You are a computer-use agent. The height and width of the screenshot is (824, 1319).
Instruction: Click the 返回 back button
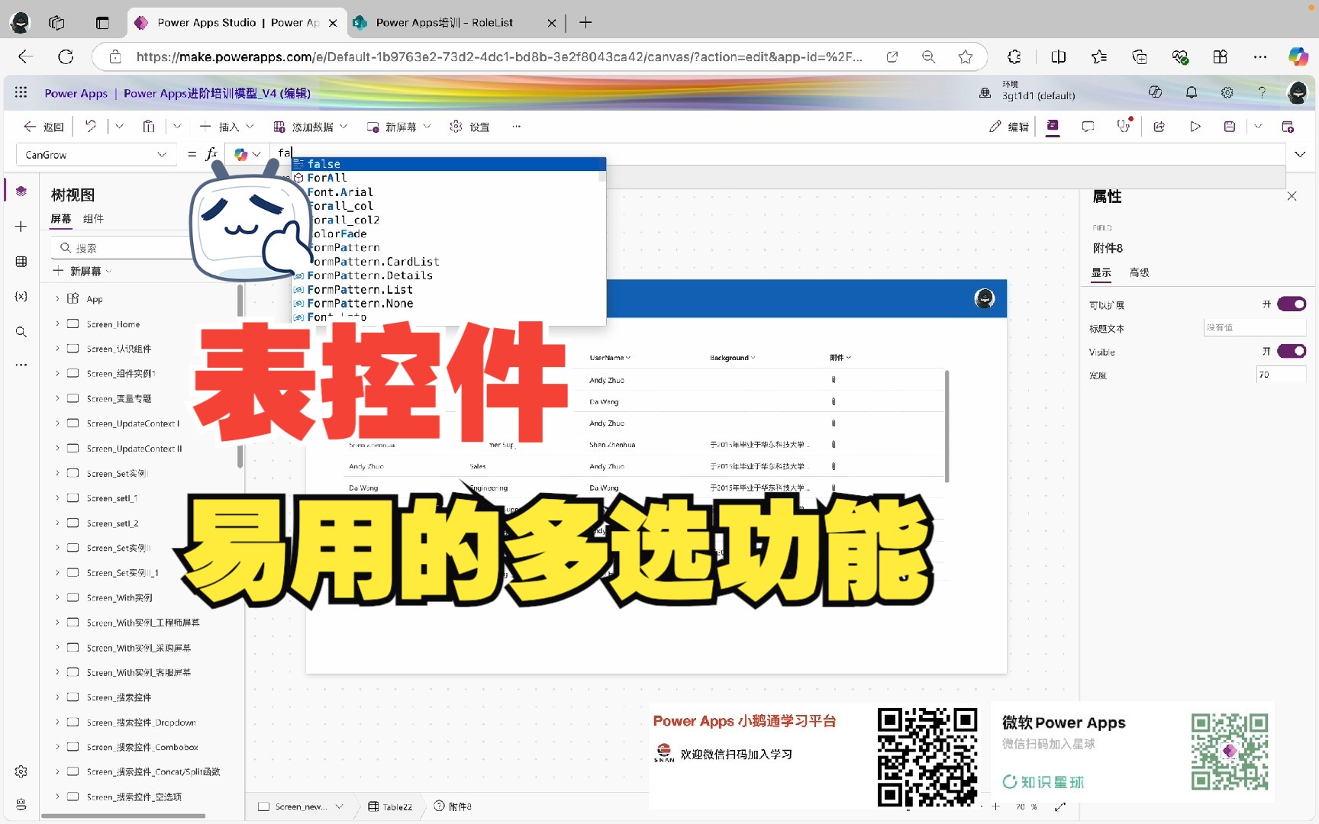(44, 127)
